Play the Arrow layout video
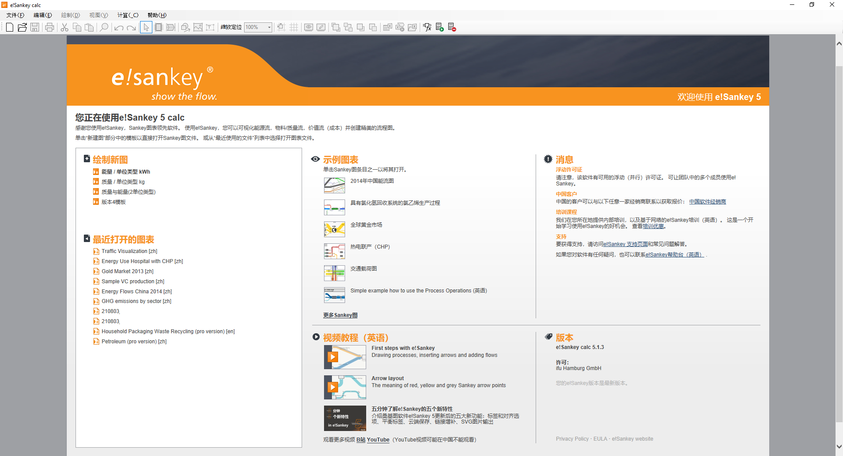 345,387
